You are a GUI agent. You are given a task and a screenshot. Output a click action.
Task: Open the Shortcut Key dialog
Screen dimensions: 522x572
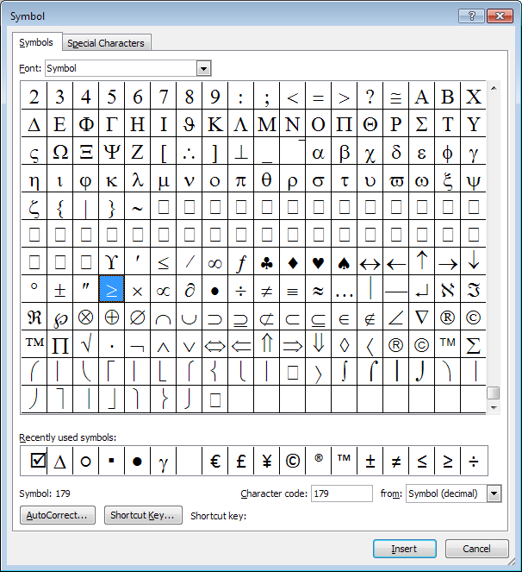(x=143, y=515)
